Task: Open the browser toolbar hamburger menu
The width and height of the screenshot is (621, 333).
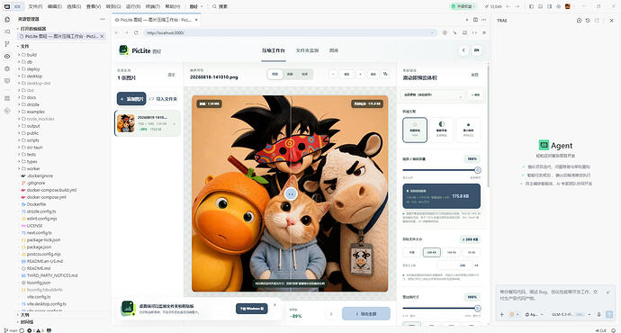Action: pos(484,33)
